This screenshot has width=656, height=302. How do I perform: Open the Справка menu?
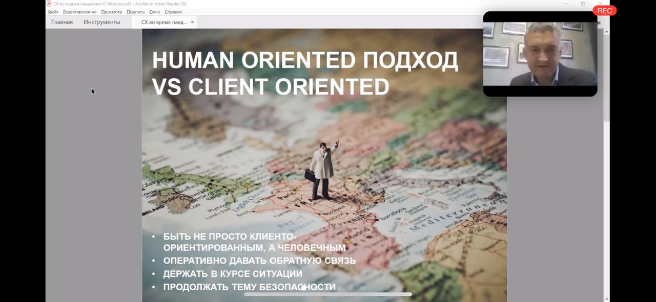(x=173, y=12)
